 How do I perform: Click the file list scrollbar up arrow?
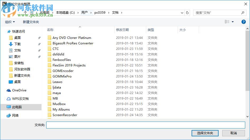click(247, 29)
